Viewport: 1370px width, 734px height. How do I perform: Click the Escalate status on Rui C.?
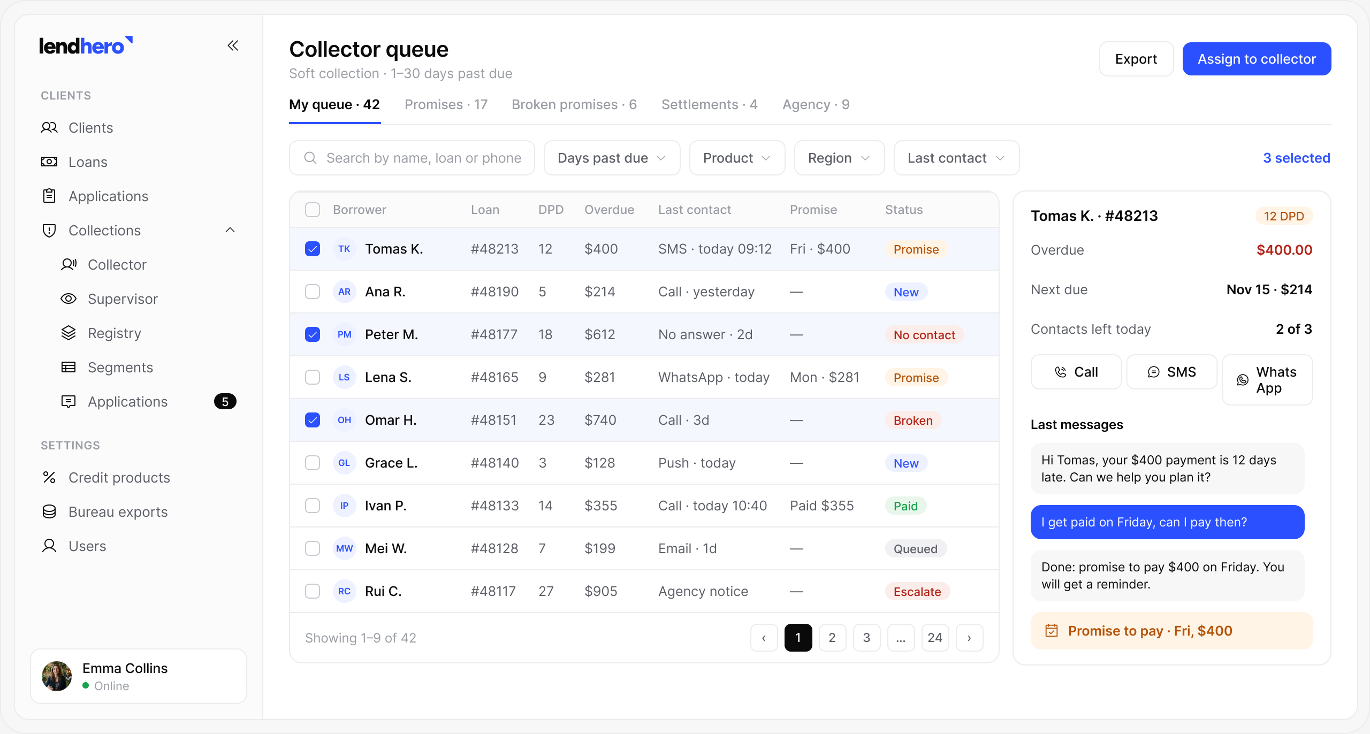pos(917,591)
